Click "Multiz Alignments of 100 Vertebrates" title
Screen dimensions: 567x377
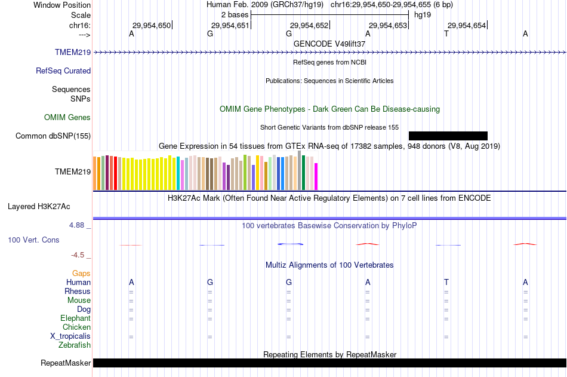(329, 265)
